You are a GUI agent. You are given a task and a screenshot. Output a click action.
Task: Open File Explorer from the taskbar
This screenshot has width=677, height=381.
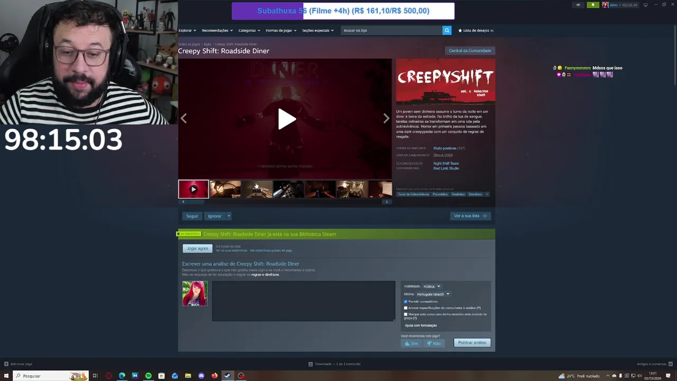tap(188, 376)
